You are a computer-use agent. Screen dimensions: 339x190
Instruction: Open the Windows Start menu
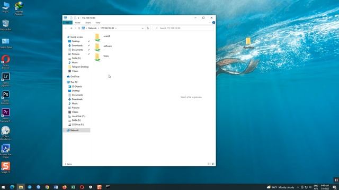[x=3, y=187]
